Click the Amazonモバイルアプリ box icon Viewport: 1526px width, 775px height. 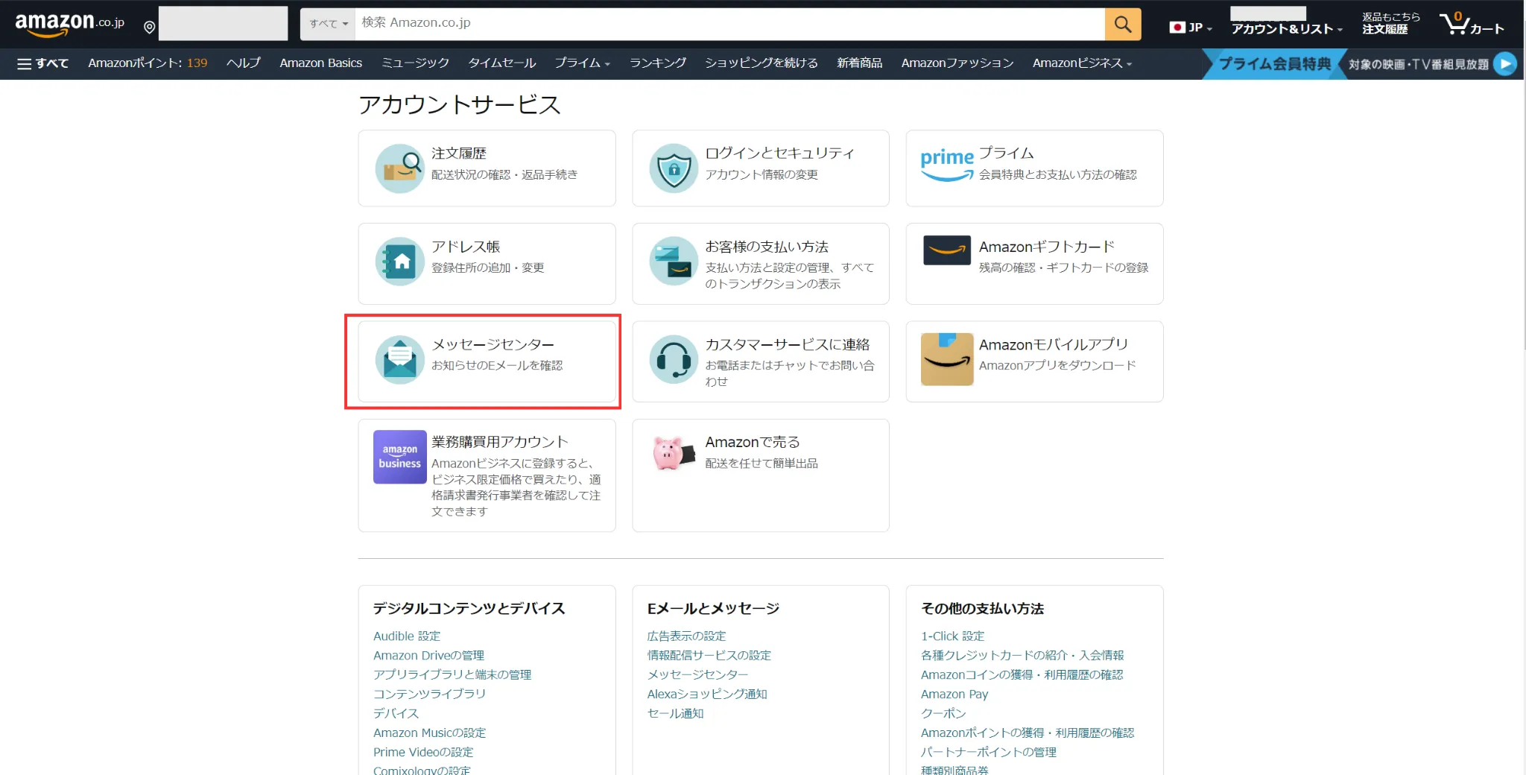pos(947,359)
